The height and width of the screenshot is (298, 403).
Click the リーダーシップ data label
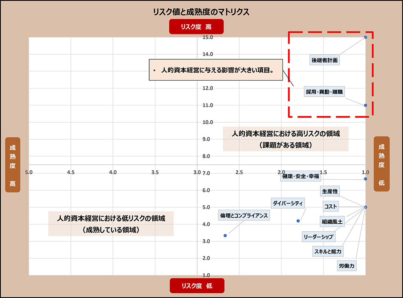coord(318,237)
